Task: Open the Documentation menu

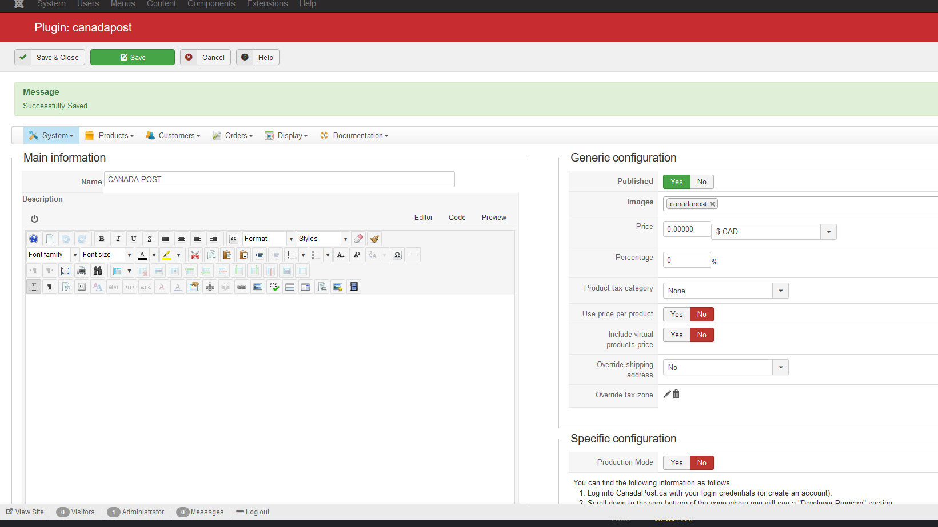Action: tap(354, 135)
